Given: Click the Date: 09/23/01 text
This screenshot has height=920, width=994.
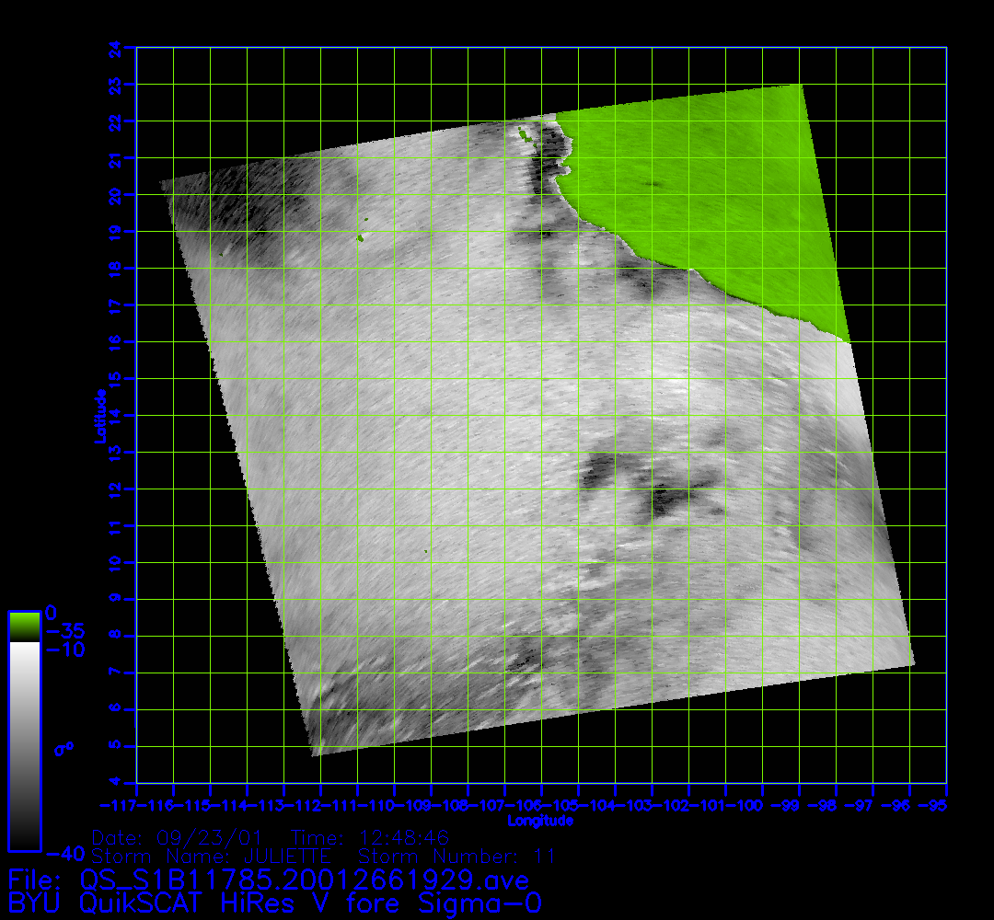Looking at the screenshot, I should click(x=178, y=838).
